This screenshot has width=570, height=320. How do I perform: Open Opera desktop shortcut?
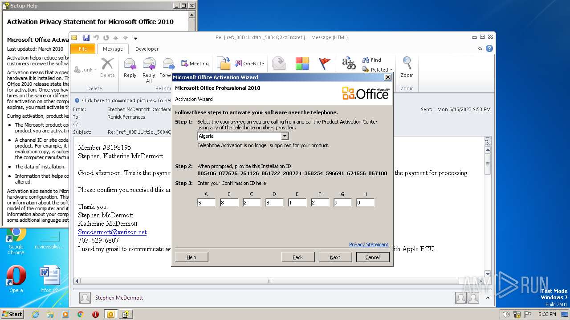click(16, 279)
